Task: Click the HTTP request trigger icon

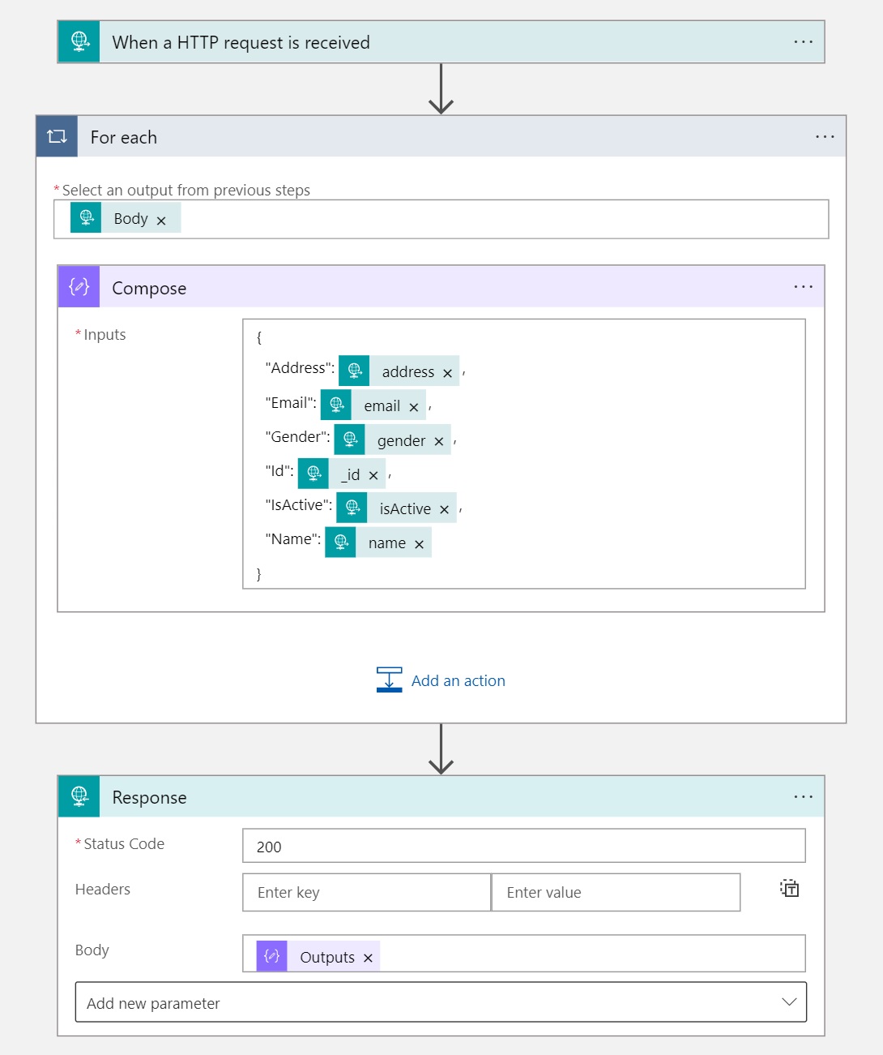Action: click(x=79, y=42)
